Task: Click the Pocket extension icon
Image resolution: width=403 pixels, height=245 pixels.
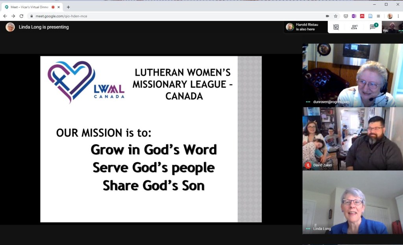Action: (x=346, y=16)
